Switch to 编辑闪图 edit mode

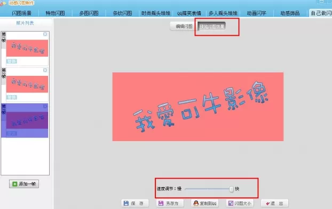pyautogui.click(x=184, y=27)
